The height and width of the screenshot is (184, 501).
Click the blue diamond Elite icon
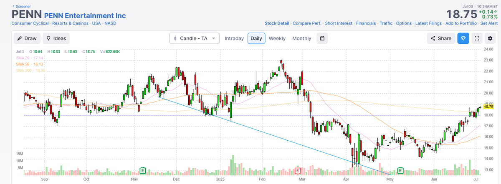coord(463,38)
